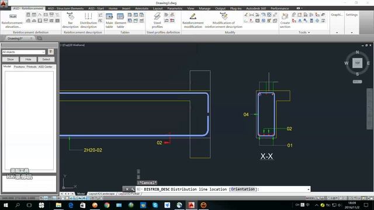The height and width of the screenshot is (210, 374).
Task: Click the Hide button
Action: click(28, 60)
